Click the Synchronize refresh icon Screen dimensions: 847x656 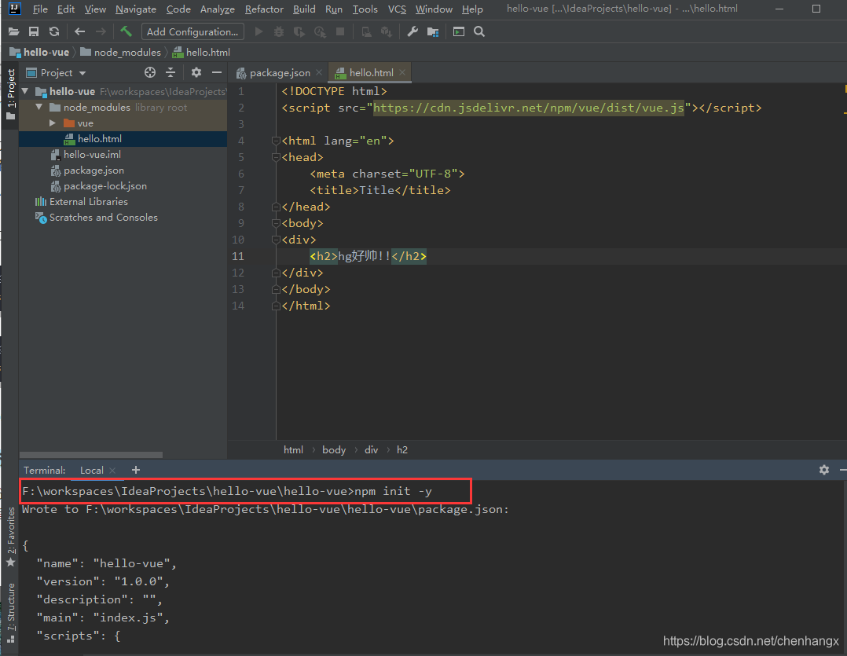[54, 32]
